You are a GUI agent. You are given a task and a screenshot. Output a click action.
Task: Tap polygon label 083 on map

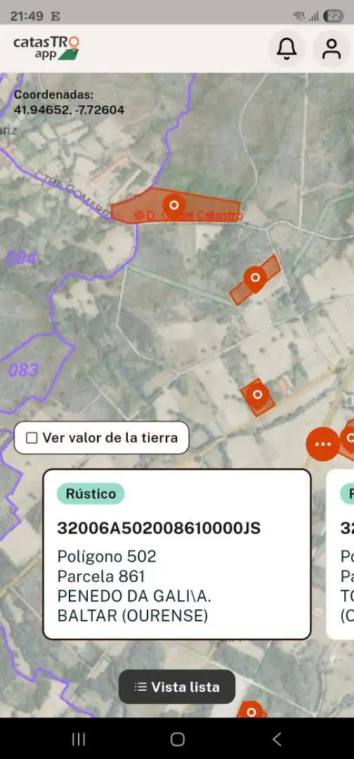(x=23, y=370)
